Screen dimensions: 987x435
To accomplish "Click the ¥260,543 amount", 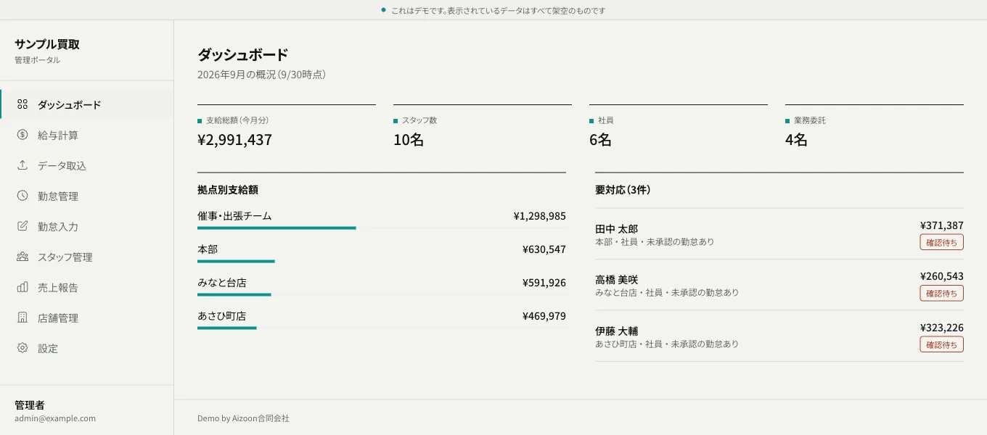I will click(942, 276).
